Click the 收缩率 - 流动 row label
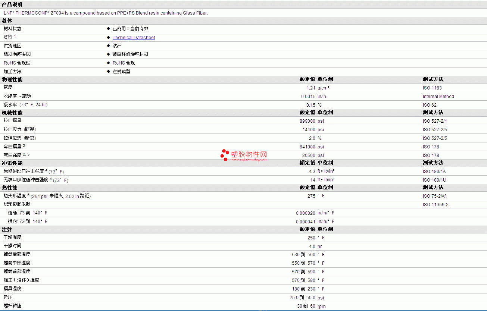 coord(17,96)
